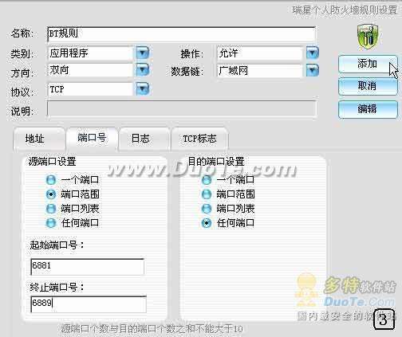The image size is (402, 337).
Task: Click the 名称 field containing BT规则
Action: pos(182,34)
